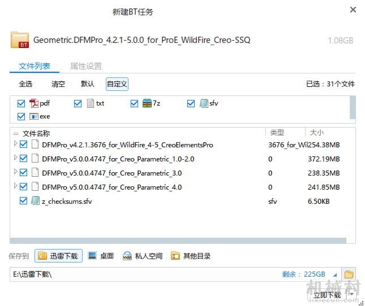This screenshot has height=306, width=365.
Task: Click the 剩余：225GB free space text
Action: [x=303, y=274]
